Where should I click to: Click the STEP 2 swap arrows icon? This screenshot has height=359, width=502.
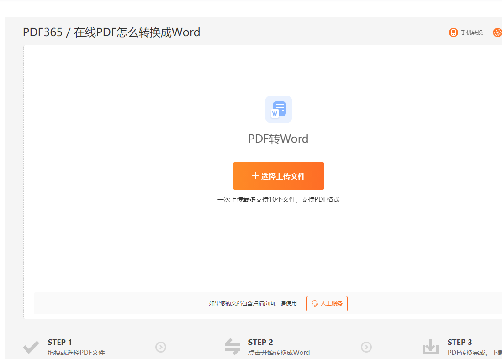233,347
